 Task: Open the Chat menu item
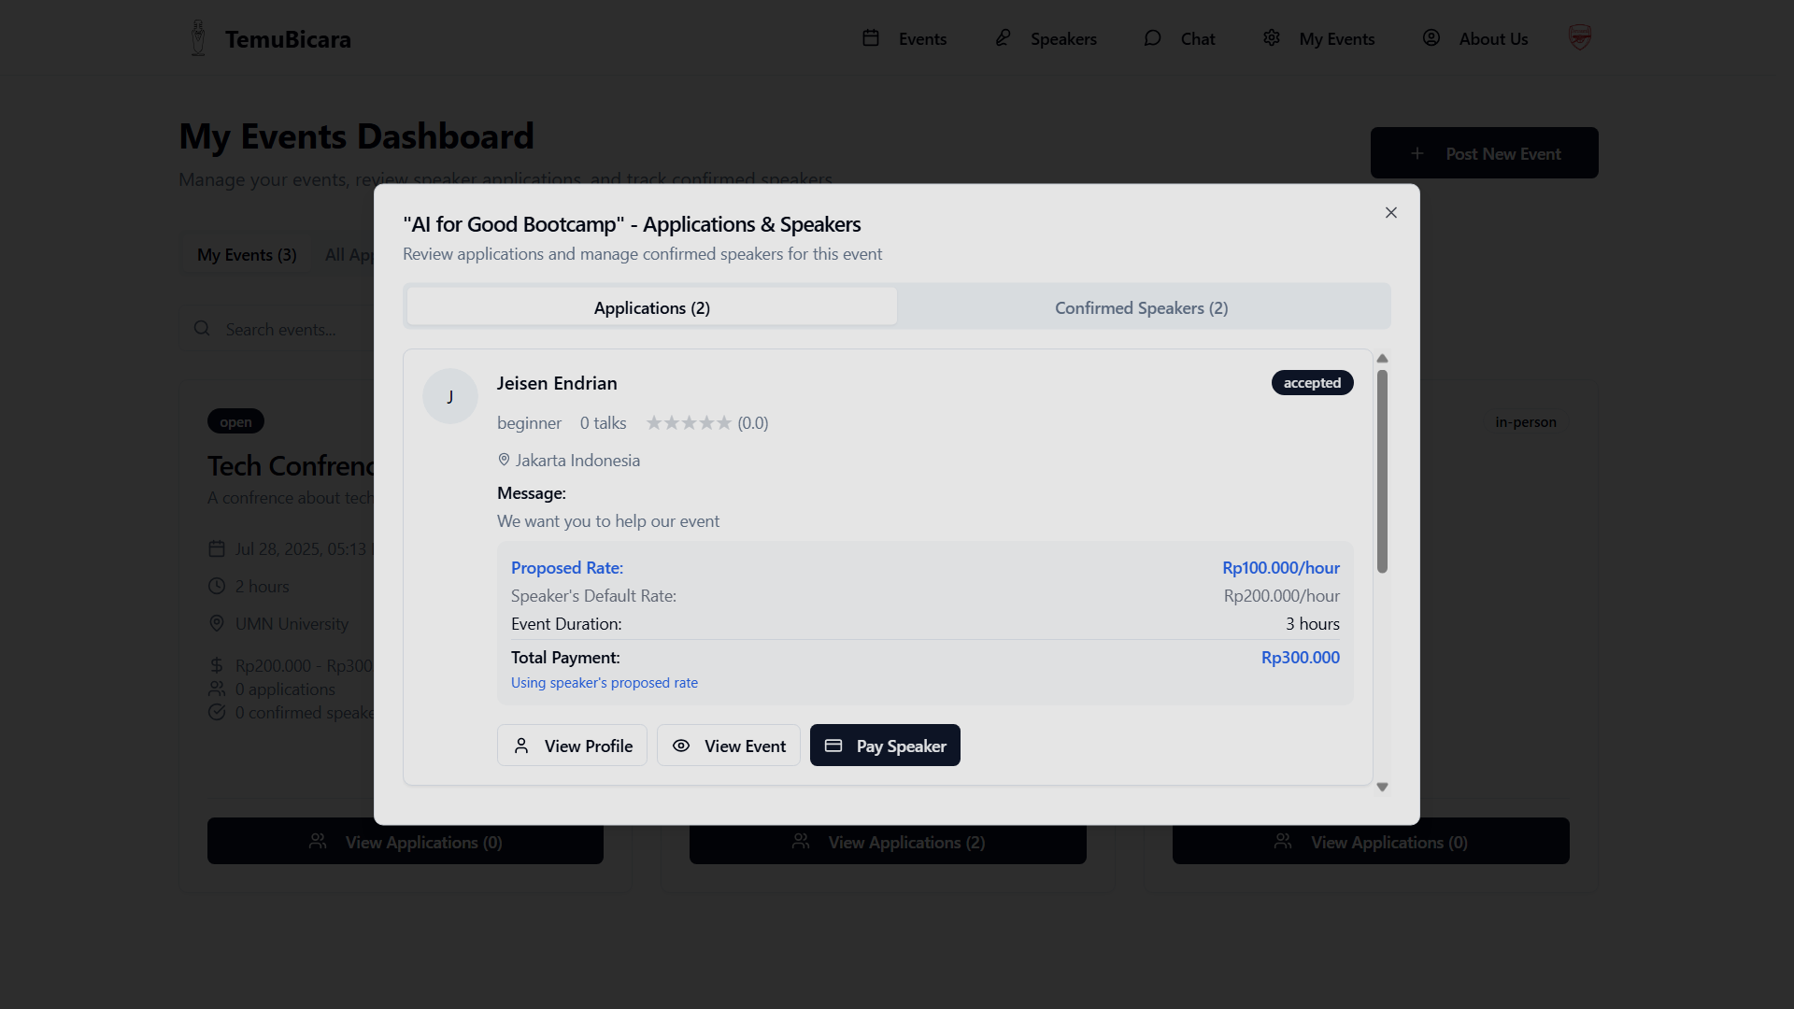tap(1197, 38)
